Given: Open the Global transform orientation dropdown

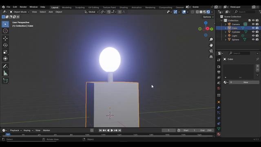Looking at the screenshot, I should point(91,12).
